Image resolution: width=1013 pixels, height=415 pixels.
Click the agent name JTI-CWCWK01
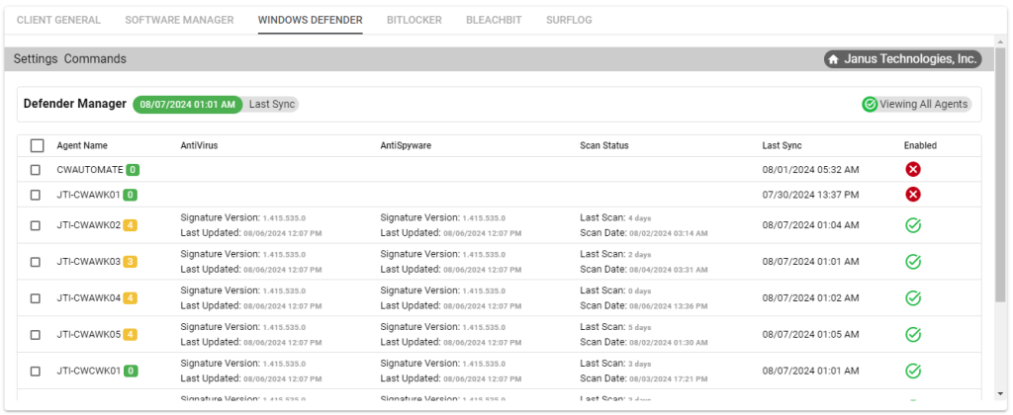coord(88,372)
